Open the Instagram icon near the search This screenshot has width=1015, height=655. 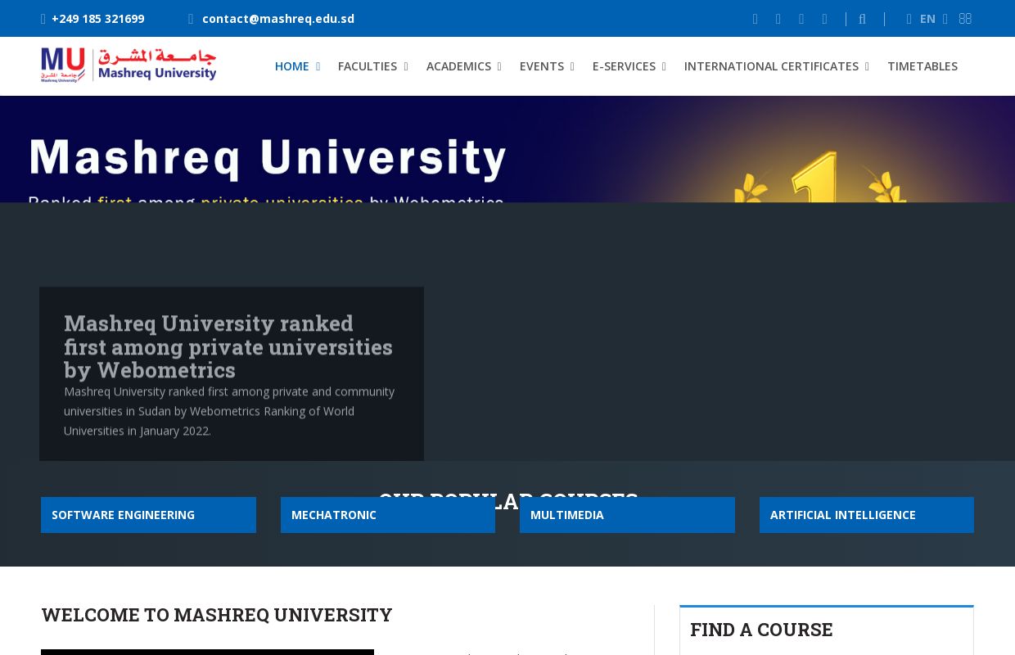[x=801, y=19]
